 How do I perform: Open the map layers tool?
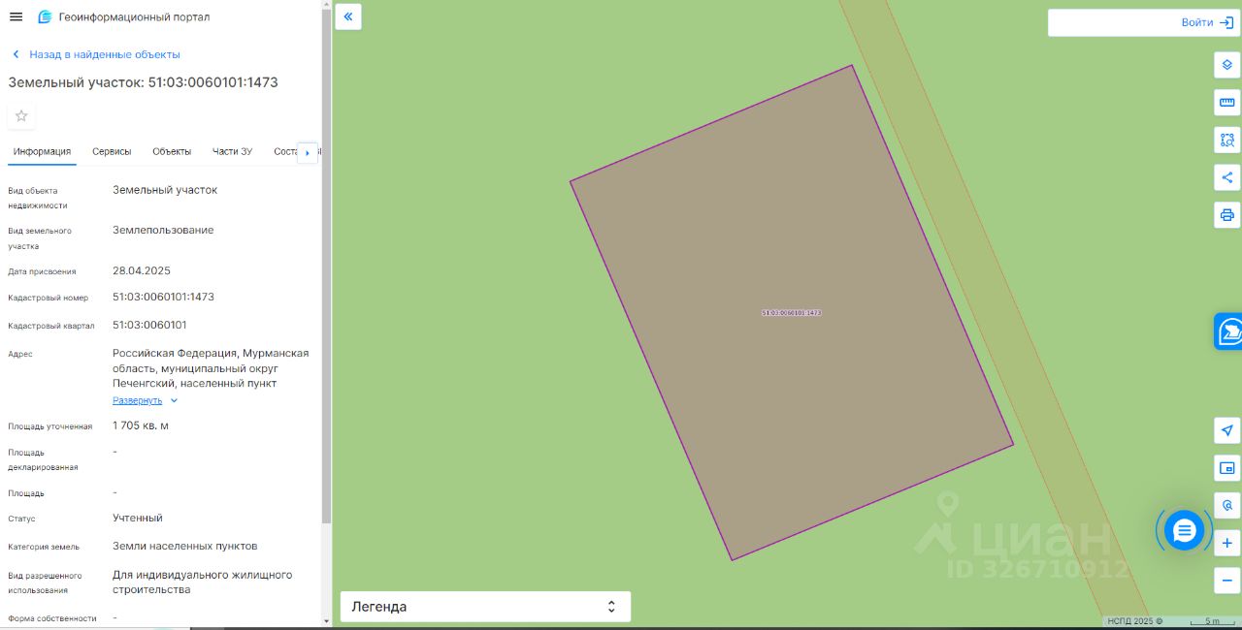1226,65
